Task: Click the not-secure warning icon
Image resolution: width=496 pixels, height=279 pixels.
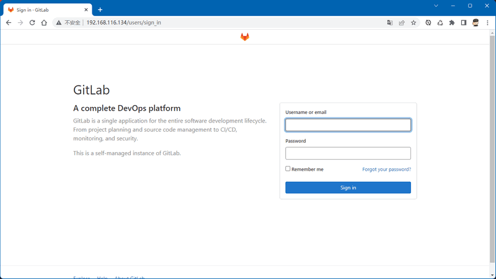Action: click(59, 23)
